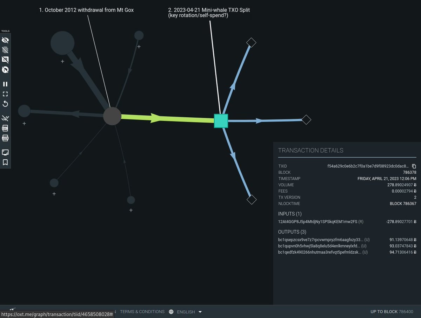The width and height of the screenshot is (421, 318).
Task: Click the truncated TXID f54a629c0e6b2c7f0a1be7d9f08923dc0dac8 value
Action: (368, 166)
